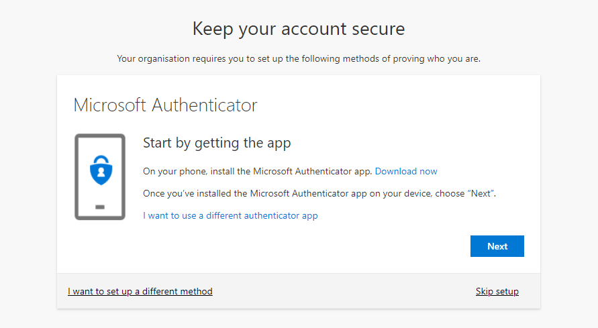Screen dimensions: 598x328
Task: Select 'I want to set up a different method'
Action: tap(140, 291)
